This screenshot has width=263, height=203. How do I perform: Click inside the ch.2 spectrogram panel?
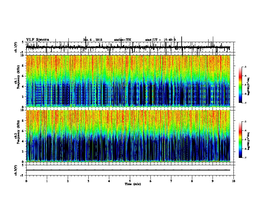pos(128,136)
